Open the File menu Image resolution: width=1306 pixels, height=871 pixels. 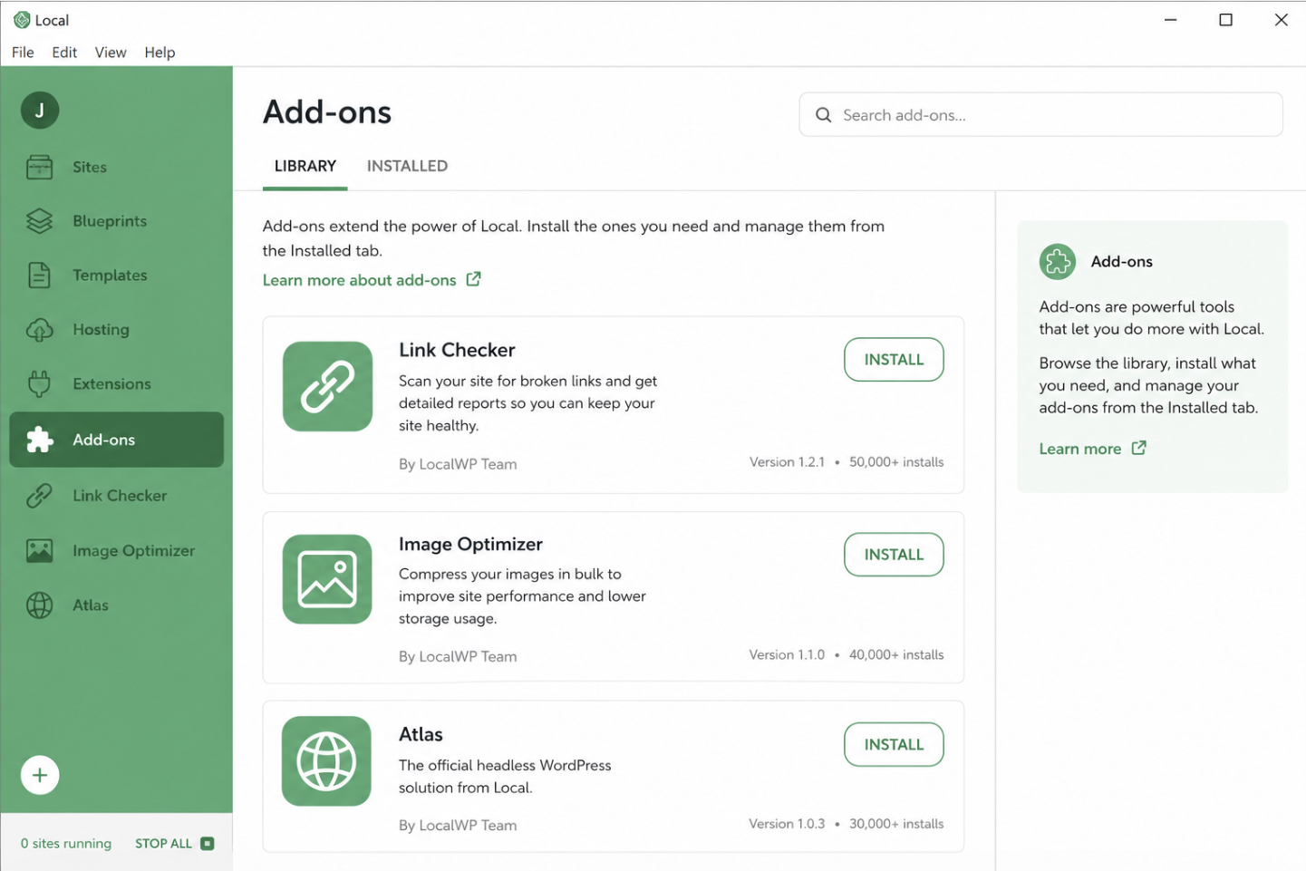coord(23,53)
